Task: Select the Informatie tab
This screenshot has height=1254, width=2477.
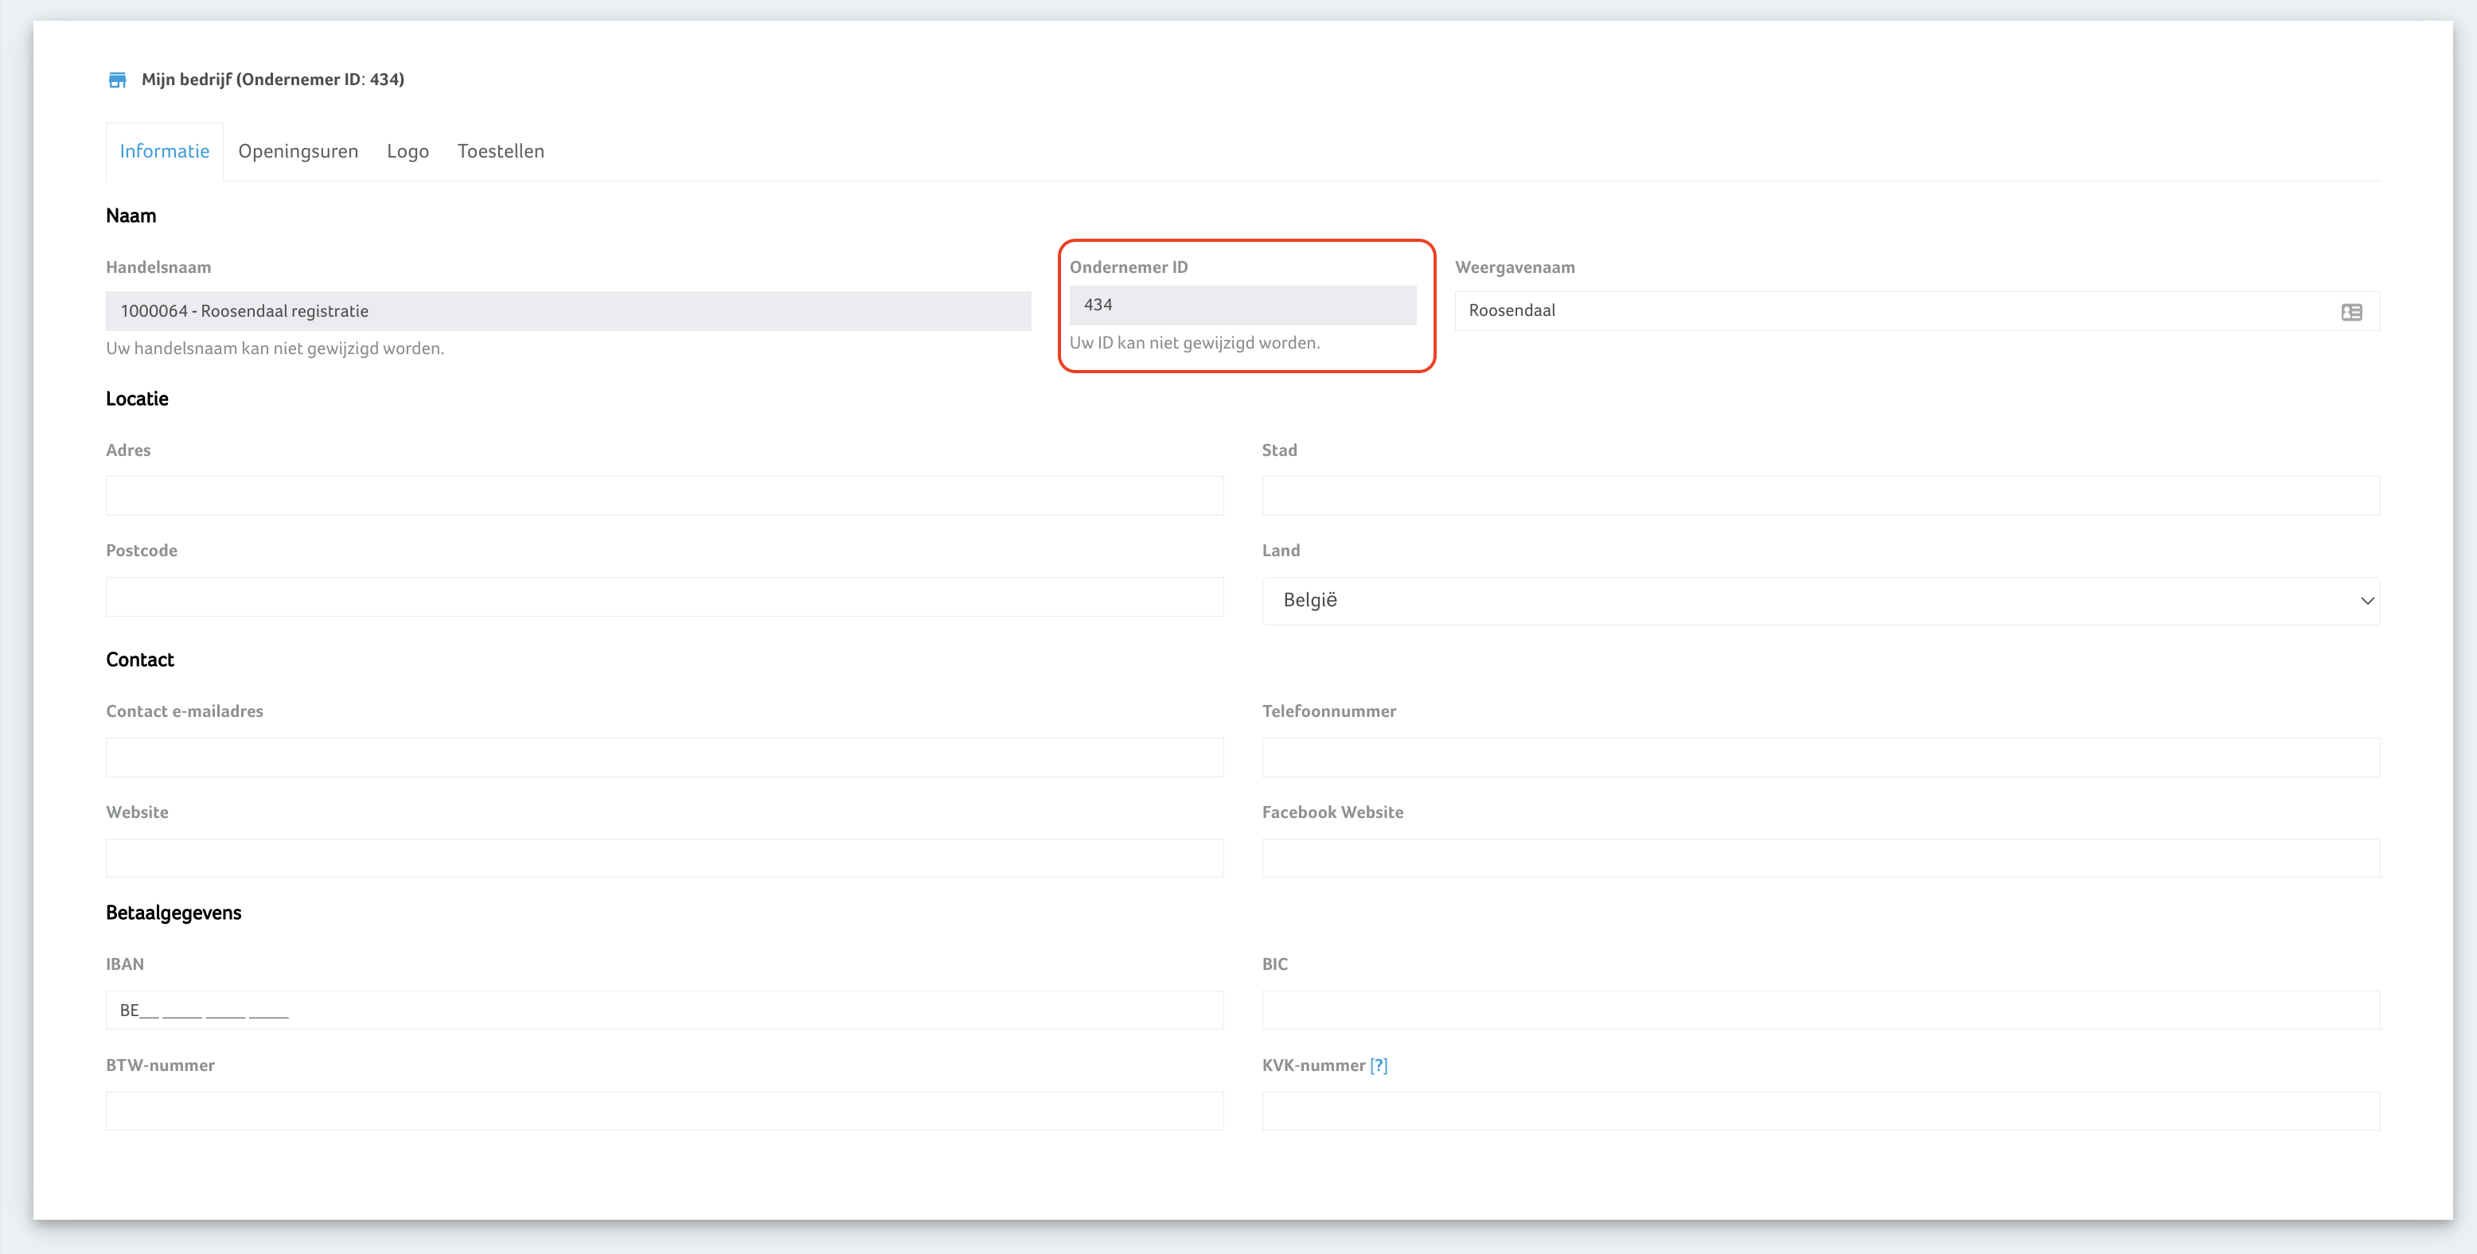Action: (x=165, y=151)
